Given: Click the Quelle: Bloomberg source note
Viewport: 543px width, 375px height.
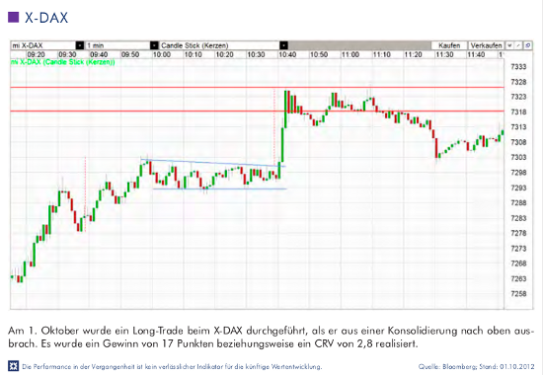Looking at the screenshot, I should coord(476,366).
